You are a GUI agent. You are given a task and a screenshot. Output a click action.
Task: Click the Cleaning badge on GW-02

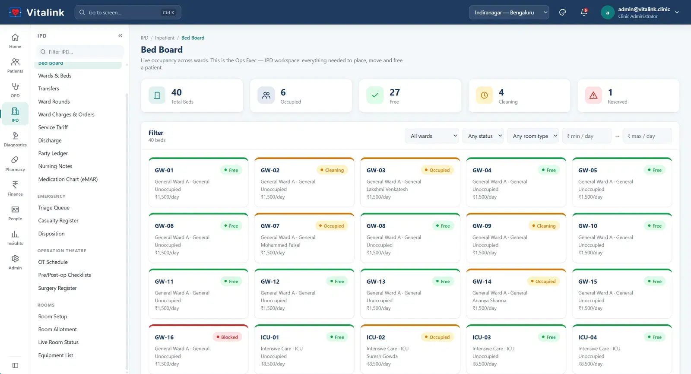(332, 170)
